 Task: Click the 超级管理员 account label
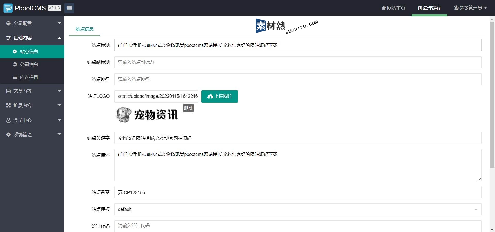tap(471, 8)
